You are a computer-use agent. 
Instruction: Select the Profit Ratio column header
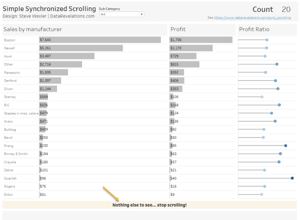click(x=254, y=29)
